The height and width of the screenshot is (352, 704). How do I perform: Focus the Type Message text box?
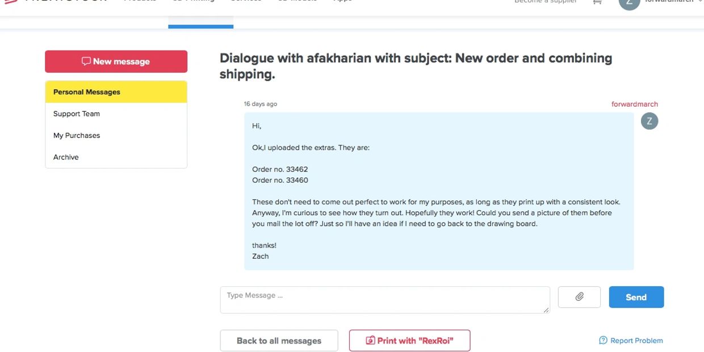[384, 300]
